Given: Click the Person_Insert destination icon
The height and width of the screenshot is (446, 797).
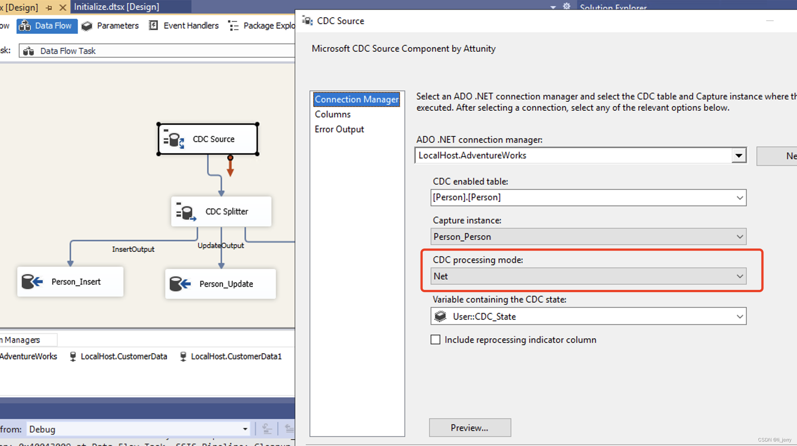Looking at the screenshot, I should click(x=32, y=282).
